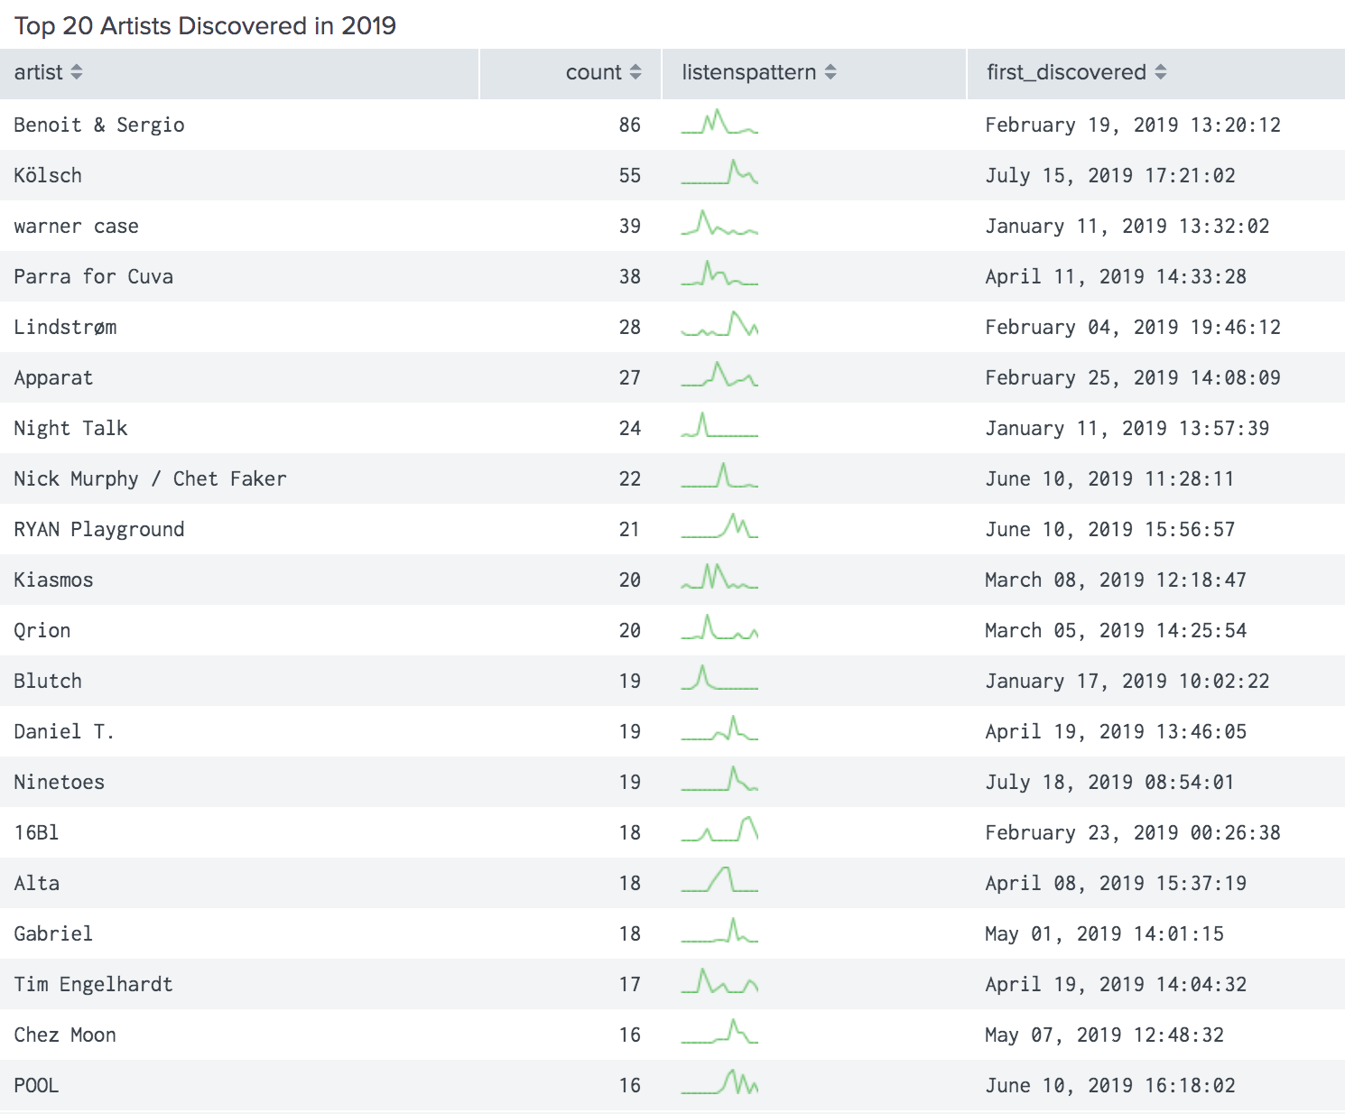Click the Qrion sparkline graph
Viewport: 1345px width, 1114px height.
[x=719, y=627]
